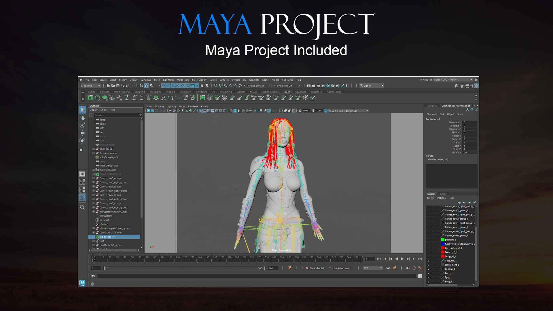Open outliner search magnifier icon

[x=82, y=207]
